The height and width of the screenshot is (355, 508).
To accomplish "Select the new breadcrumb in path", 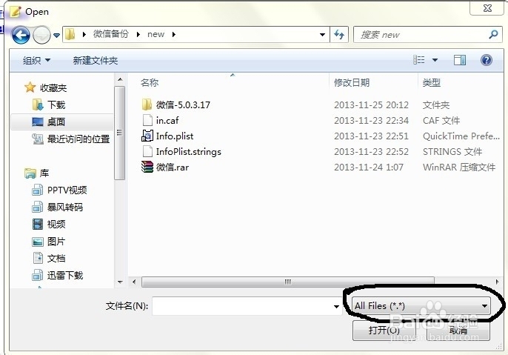I will pyautogui.click(x=156, y=34).
